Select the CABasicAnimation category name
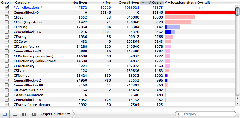Image resolution: width=240 pixels, height=118 pixels. [28, 95]
